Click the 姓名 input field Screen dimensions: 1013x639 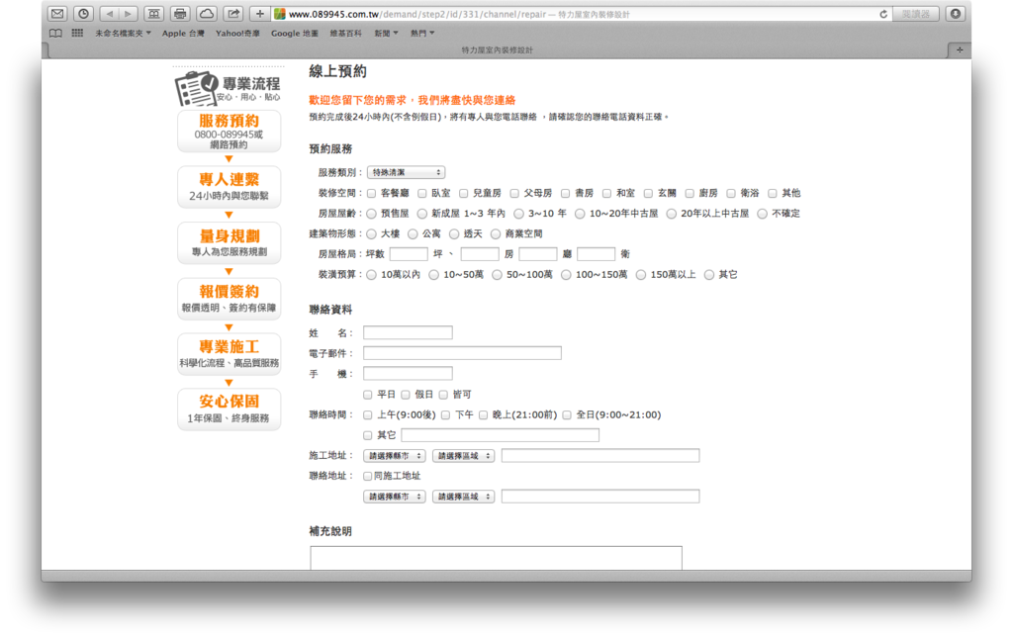[408, 332]
